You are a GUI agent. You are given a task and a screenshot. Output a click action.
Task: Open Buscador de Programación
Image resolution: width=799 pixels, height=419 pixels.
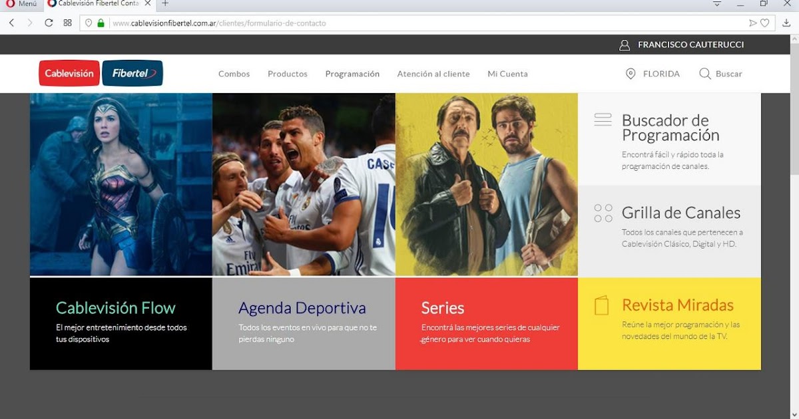pos(670,128)
